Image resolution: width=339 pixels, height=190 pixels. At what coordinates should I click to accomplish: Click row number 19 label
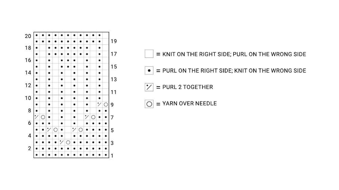[x=114, y=41]
